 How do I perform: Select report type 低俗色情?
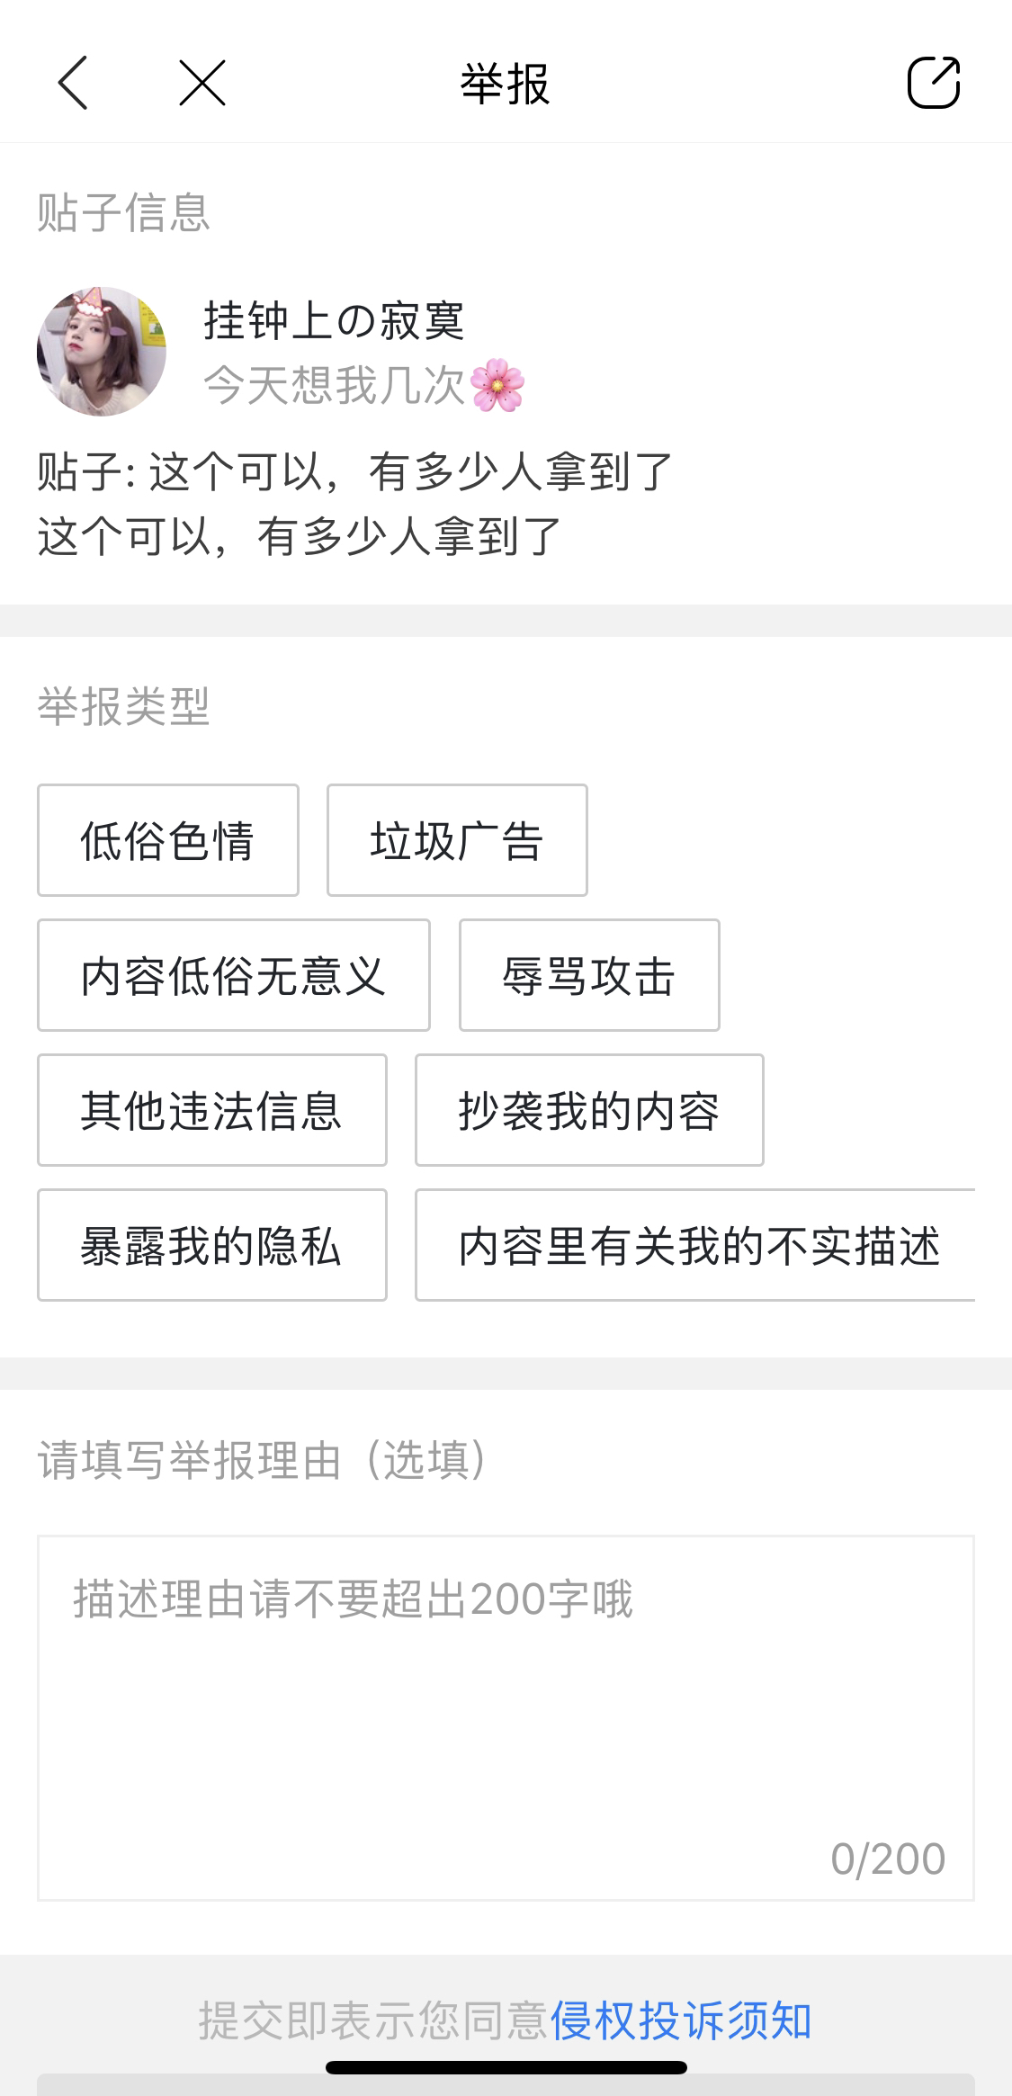click(x=168, y=840)
